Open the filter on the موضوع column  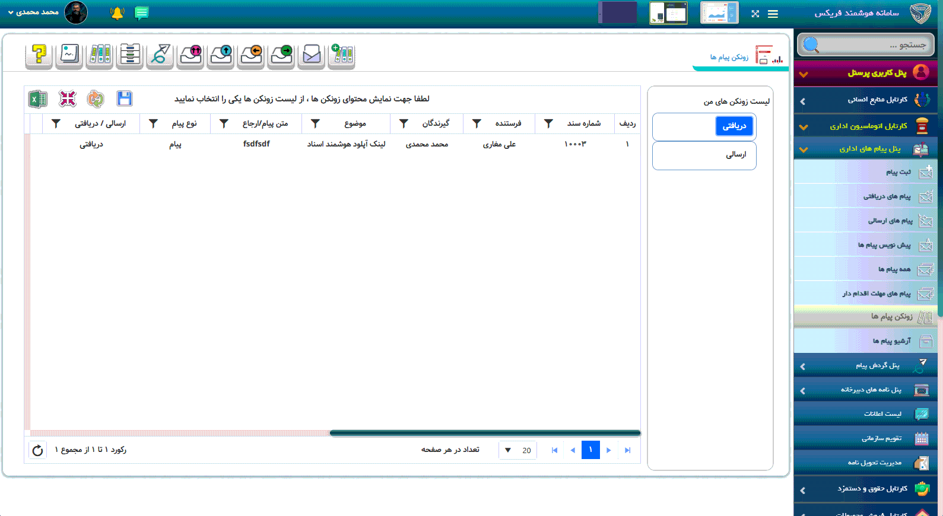click(x=316, y=123)
